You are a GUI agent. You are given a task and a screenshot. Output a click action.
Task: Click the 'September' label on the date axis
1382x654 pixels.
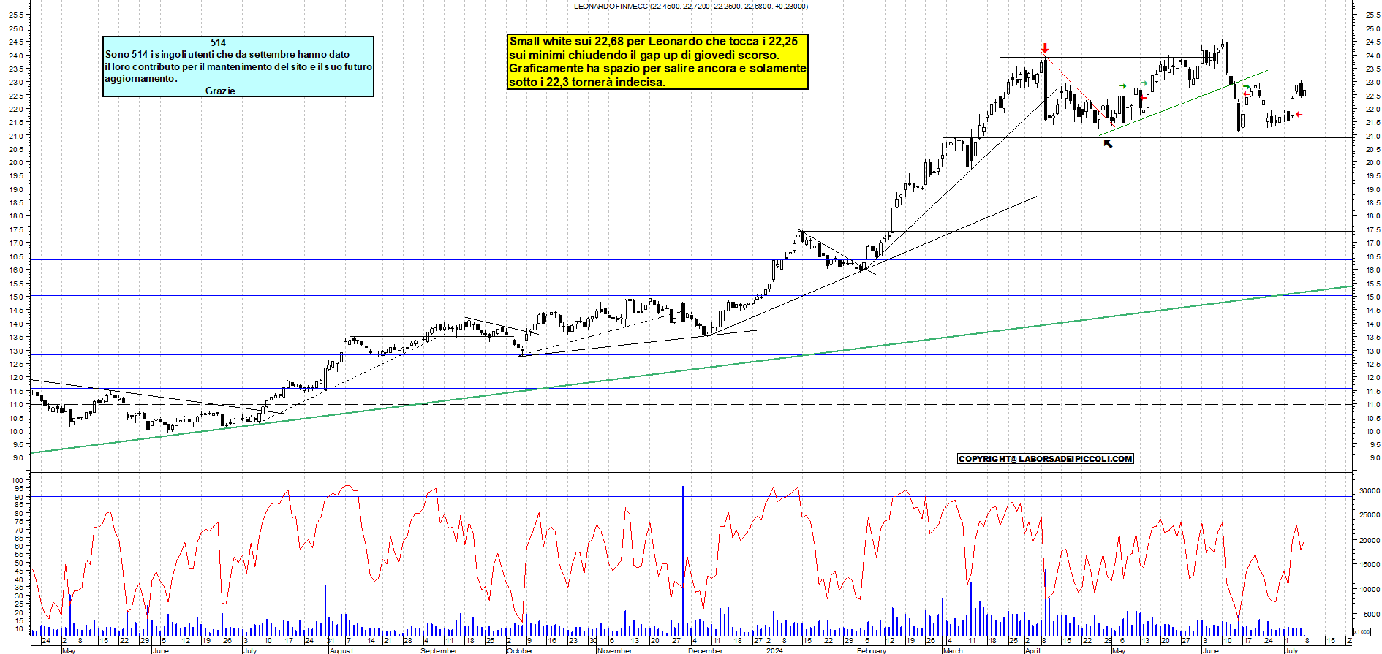pos(439,650)
